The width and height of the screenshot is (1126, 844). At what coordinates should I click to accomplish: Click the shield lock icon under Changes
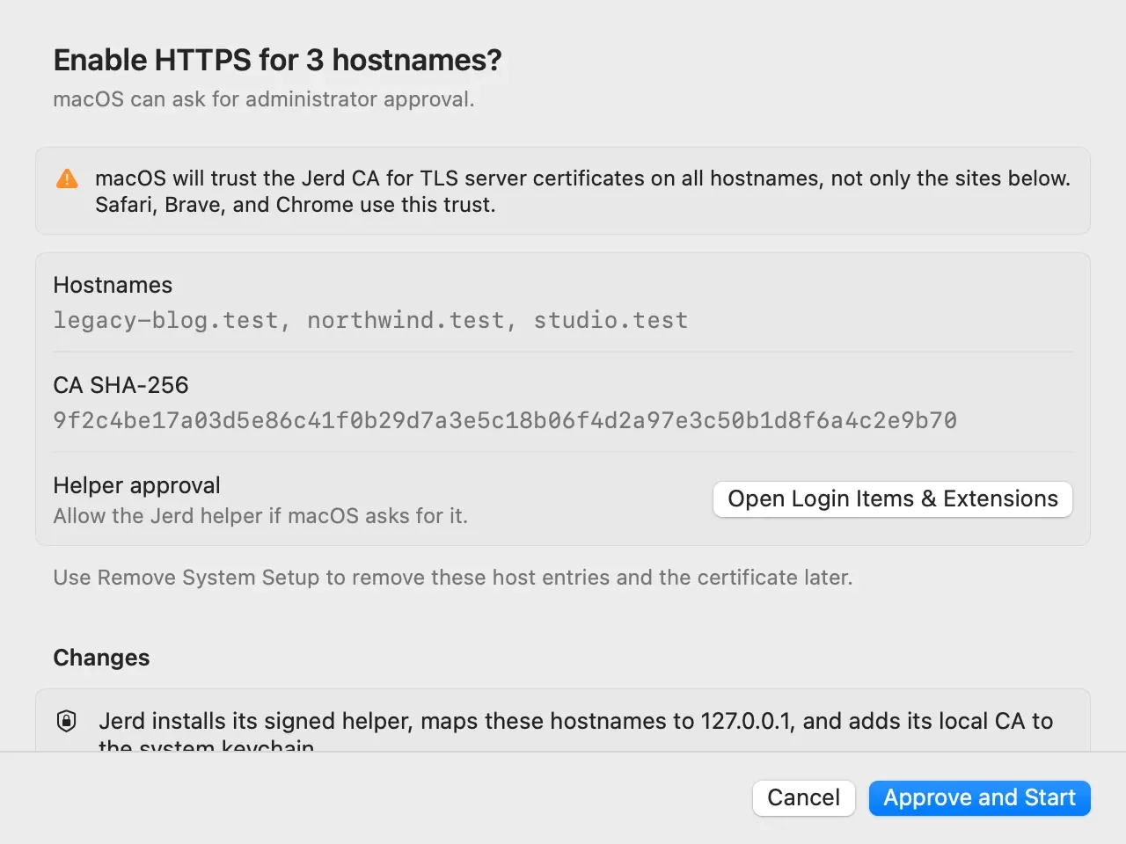coord(66,721)
